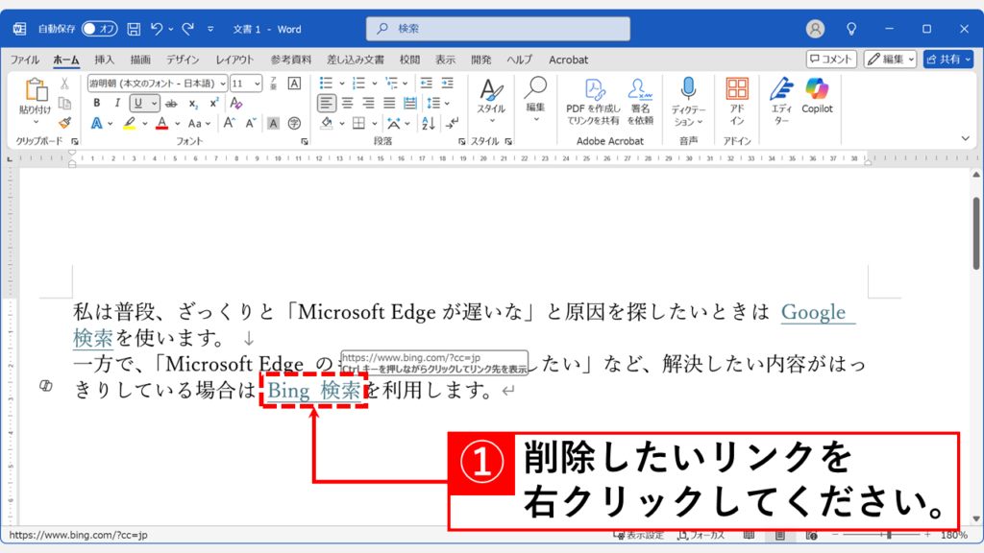984x553 pixels.
Task: Click the Cut scissors icon
Action: pyautogui.click(x=64, y=84)
